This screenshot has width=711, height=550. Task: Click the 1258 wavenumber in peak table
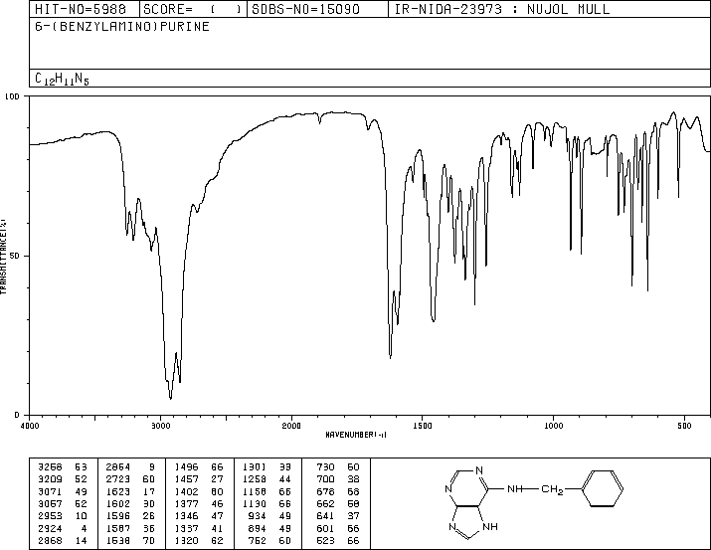pos(255,479)
